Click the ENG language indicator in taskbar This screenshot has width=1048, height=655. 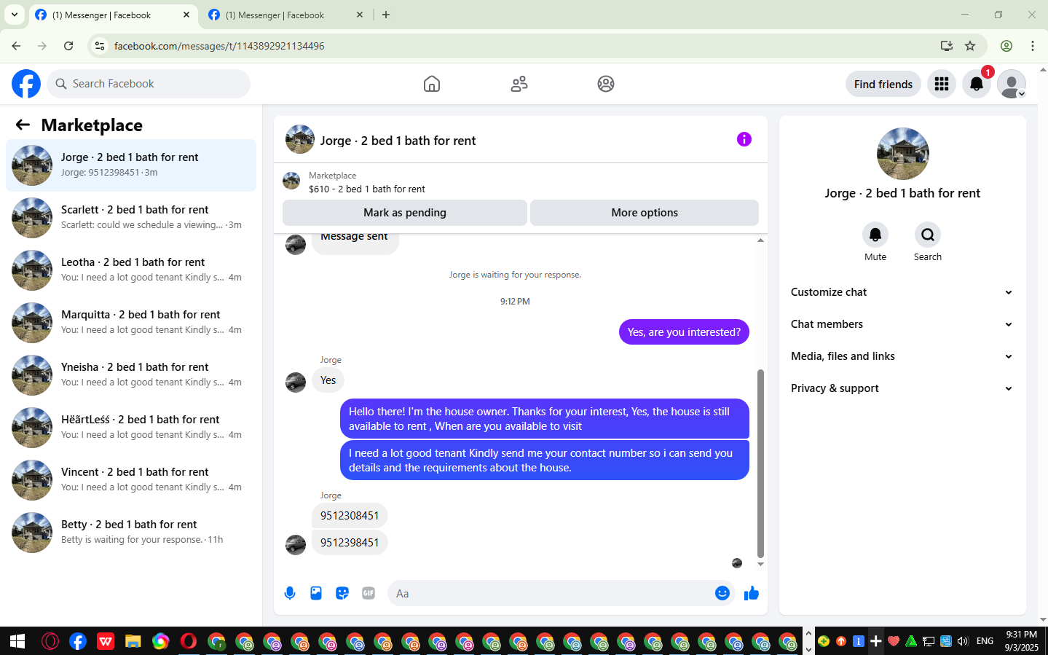tap(985, 641)
